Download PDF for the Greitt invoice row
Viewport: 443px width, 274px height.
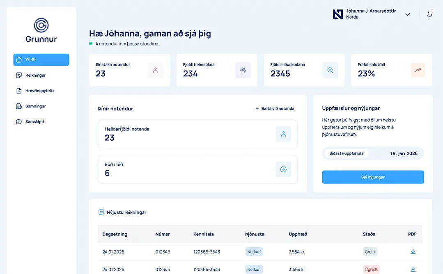click(413, 251)
